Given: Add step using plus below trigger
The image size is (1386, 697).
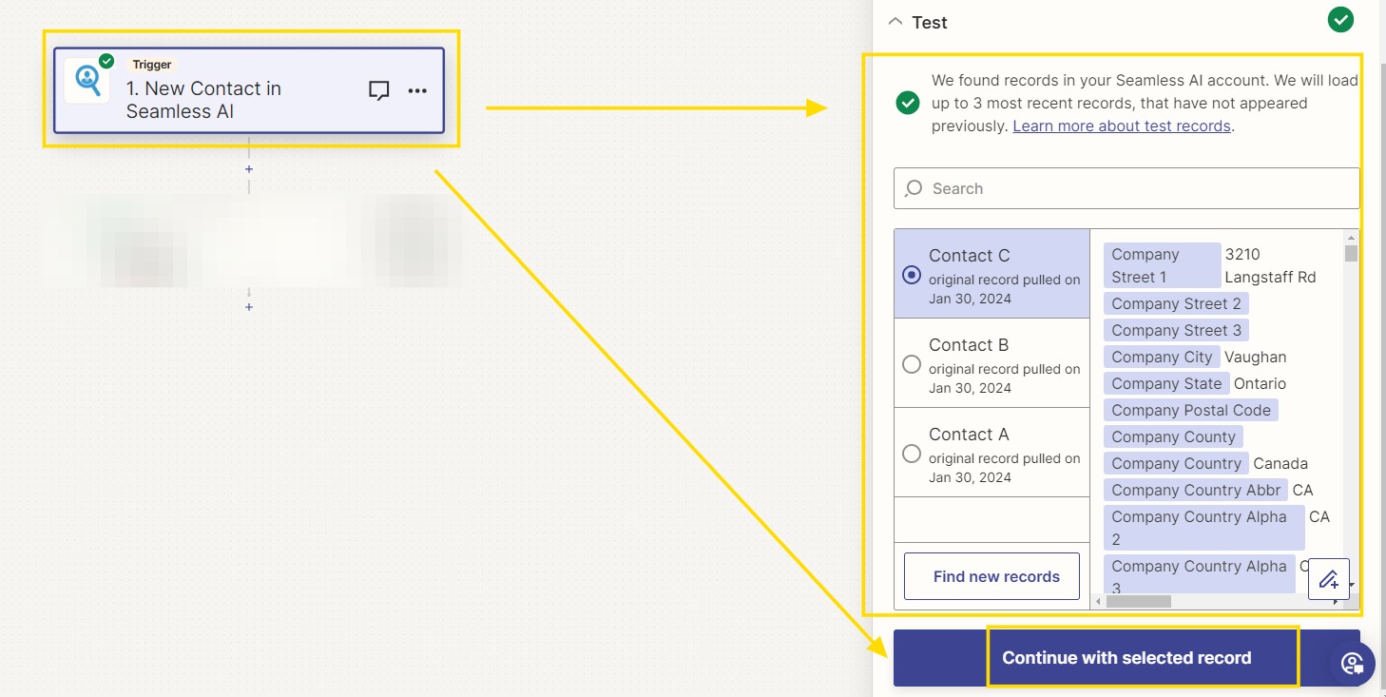Looking at the screenshot, I should pos(249,169).
